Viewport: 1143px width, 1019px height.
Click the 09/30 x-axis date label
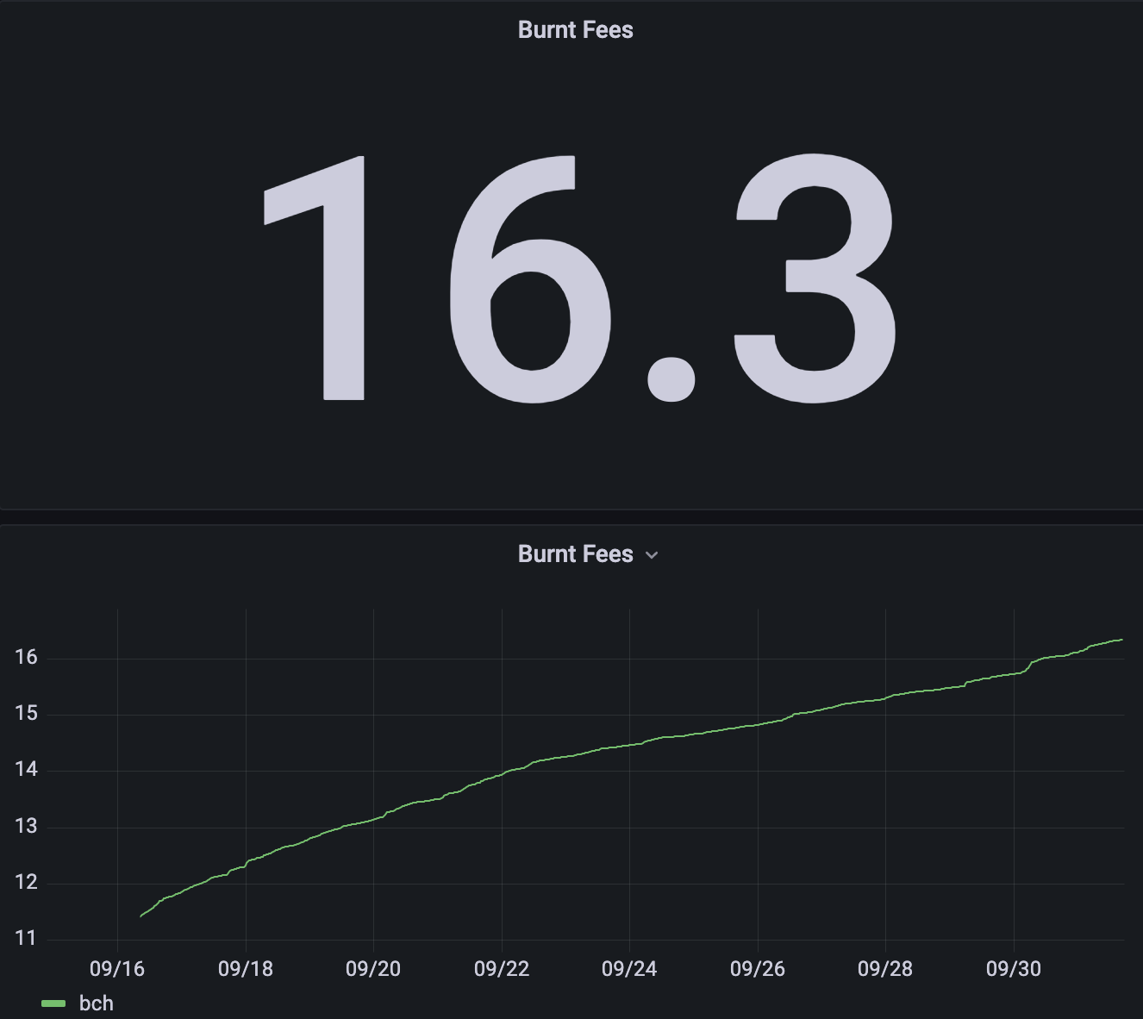coord(1014,969)
